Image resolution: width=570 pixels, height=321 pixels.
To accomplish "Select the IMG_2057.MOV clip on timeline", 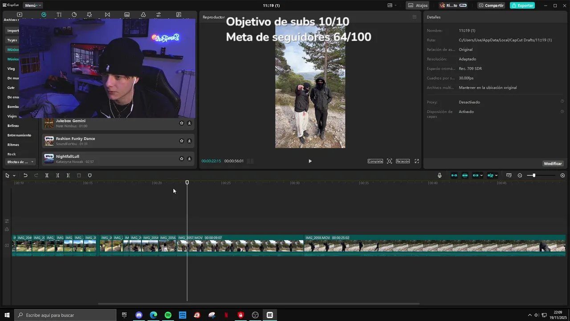I will click(240, 246).
